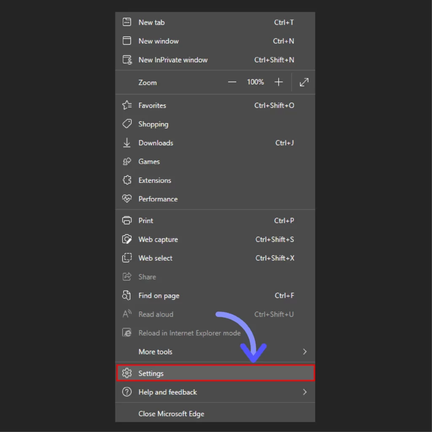This screenshot has width=432, height=432.
Task: Enter full screen via the zoom expand icon
Action: (x=304, y=82)
